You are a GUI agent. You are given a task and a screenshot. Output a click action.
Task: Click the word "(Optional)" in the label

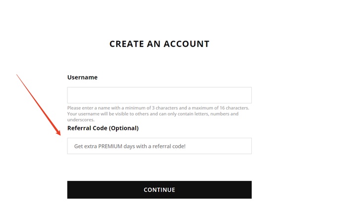point(123,128)
